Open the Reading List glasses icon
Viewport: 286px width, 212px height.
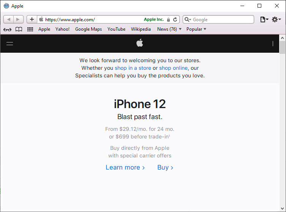(7, 29)
